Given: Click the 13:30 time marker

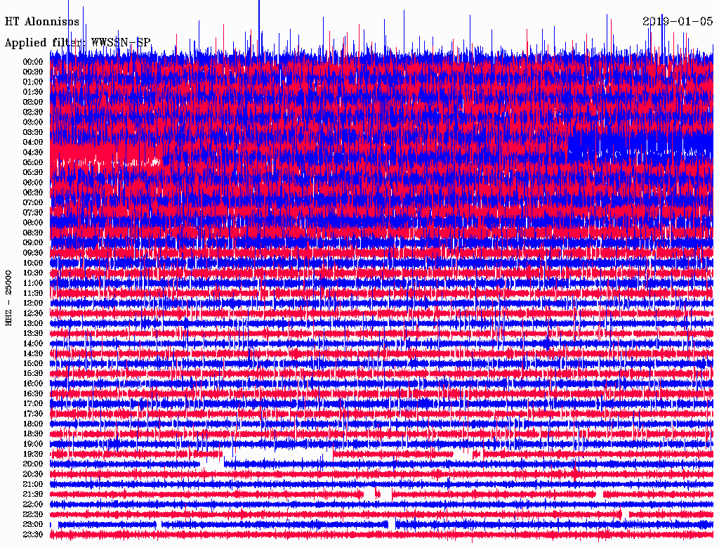Looking at the screenshot, I should [33, 333].
